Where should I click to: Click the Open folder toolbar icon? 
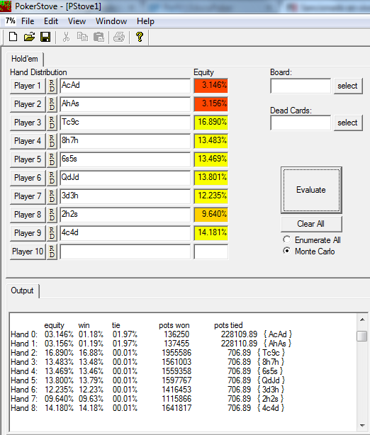[x=29, y=37]
